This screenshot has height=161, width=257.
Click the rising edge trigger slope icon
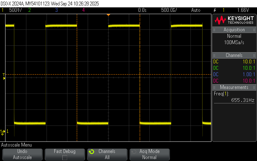coord(215,10)
